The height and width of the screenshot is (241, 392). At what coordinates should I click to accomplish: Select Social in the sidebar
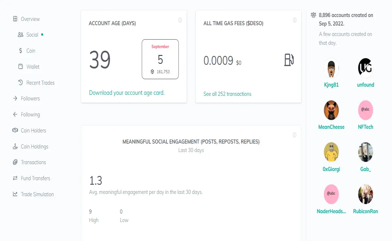click(32, 35)
